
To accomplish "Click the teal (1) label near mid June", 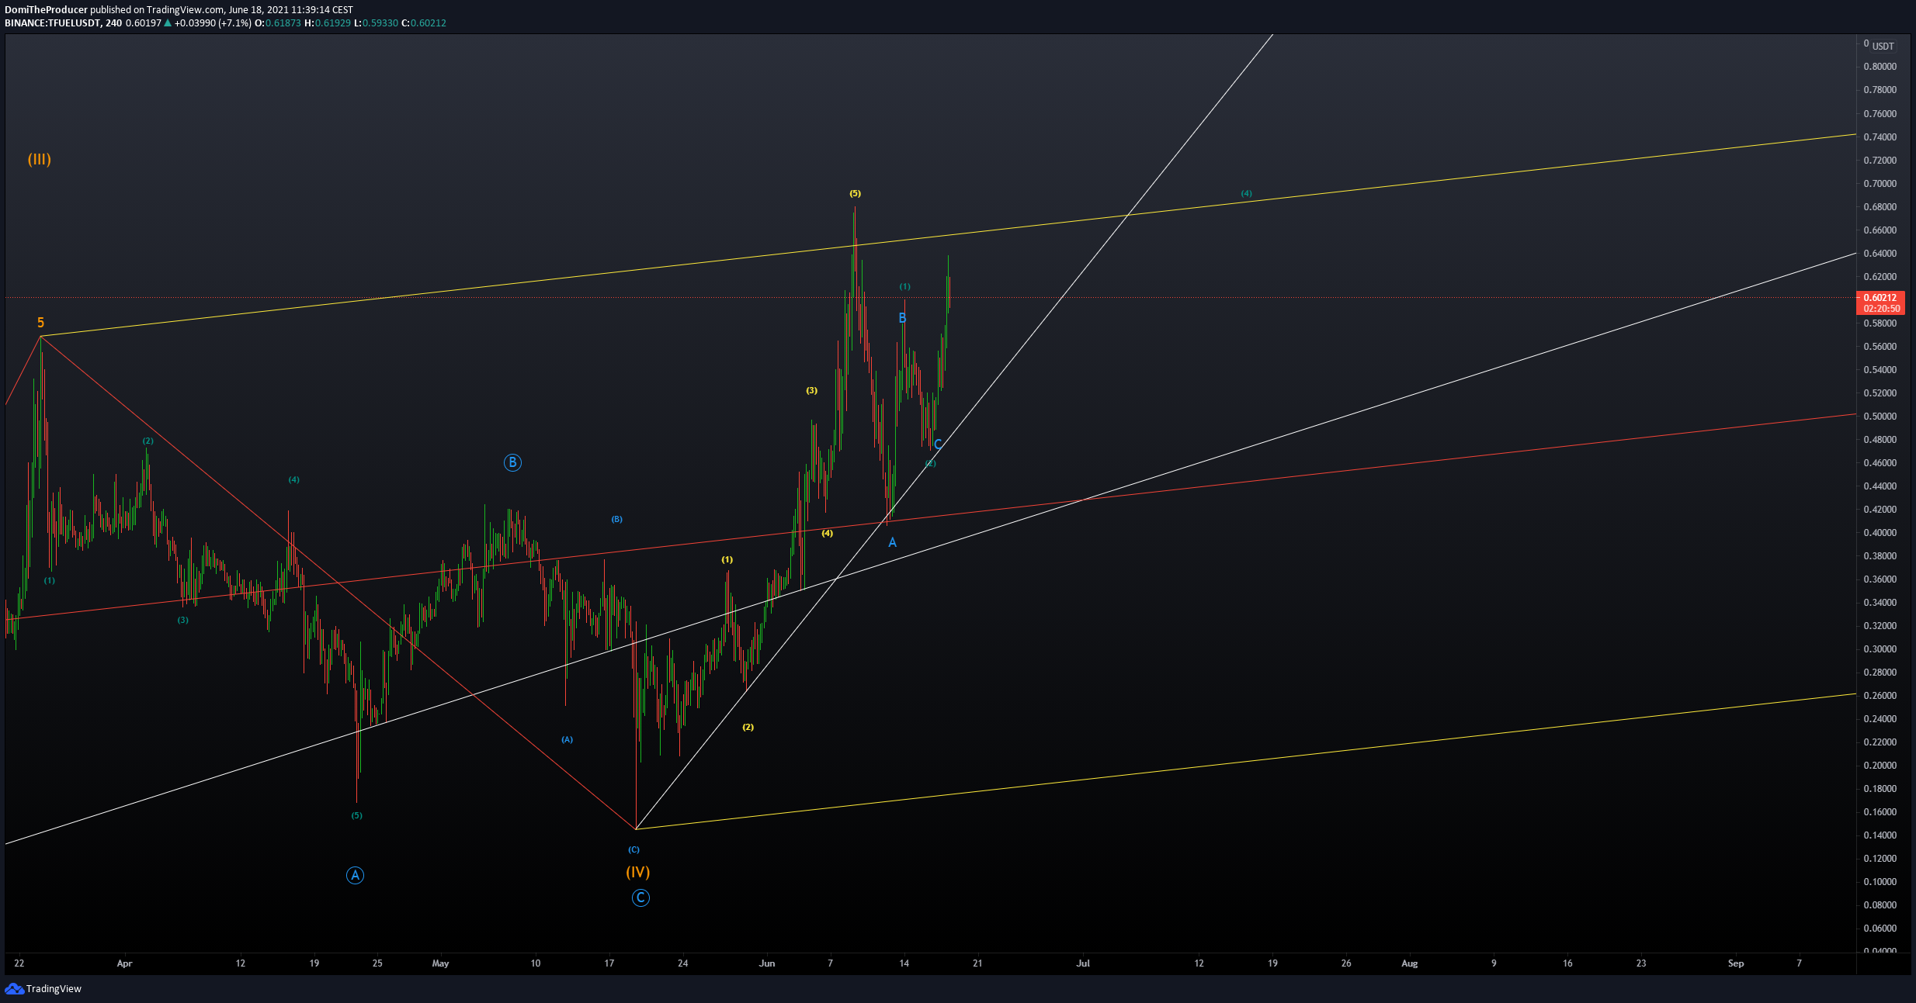I will click(904, 286).
